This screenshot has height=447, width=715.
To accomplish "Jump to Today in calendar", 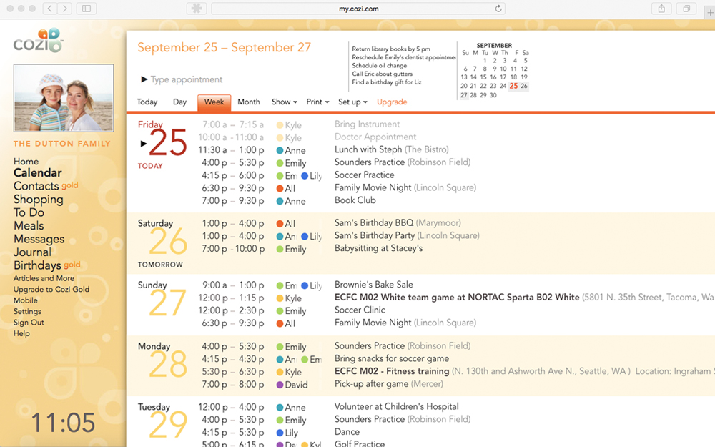I will click(147, 102).
